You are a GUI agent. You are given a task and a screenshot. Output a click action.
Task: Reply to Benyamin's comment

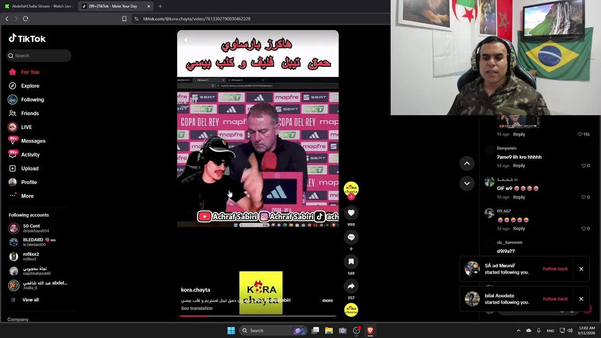pyautogui.click(x=519, y=166)
